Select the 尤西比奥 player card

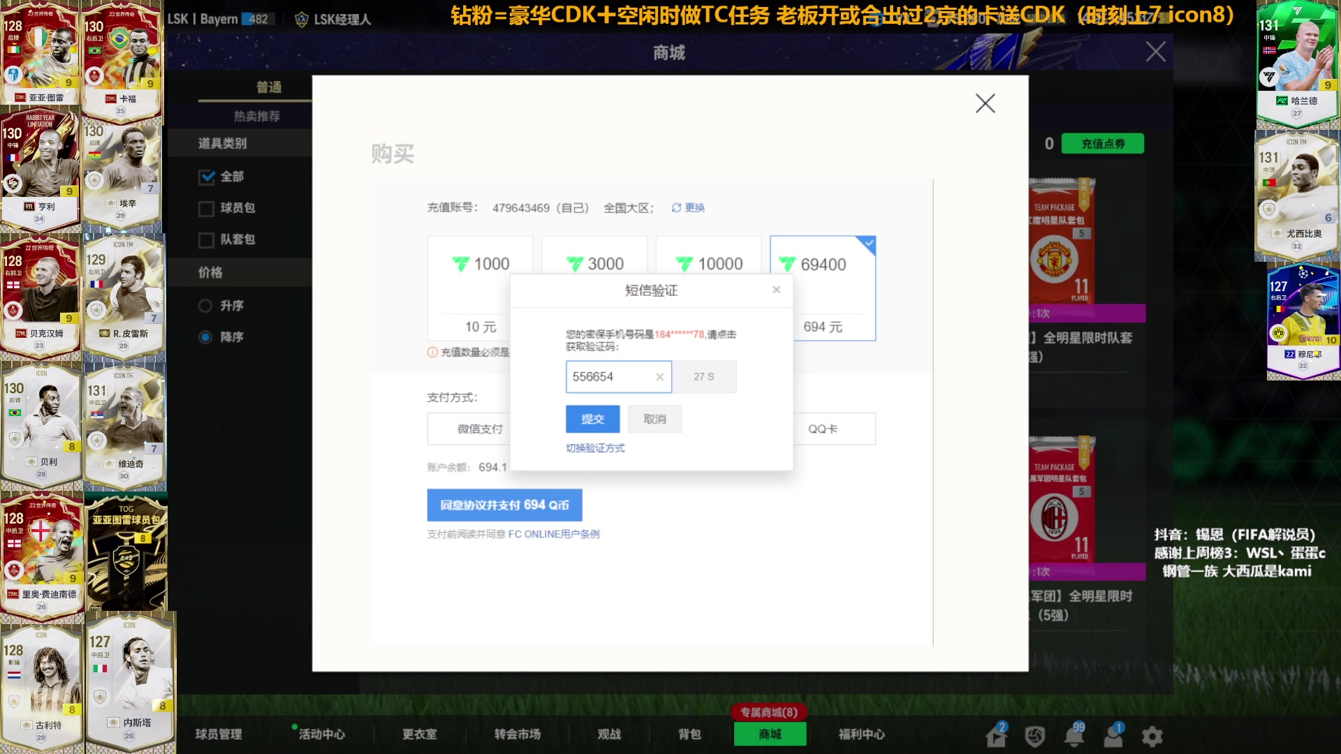point(1297,195)
